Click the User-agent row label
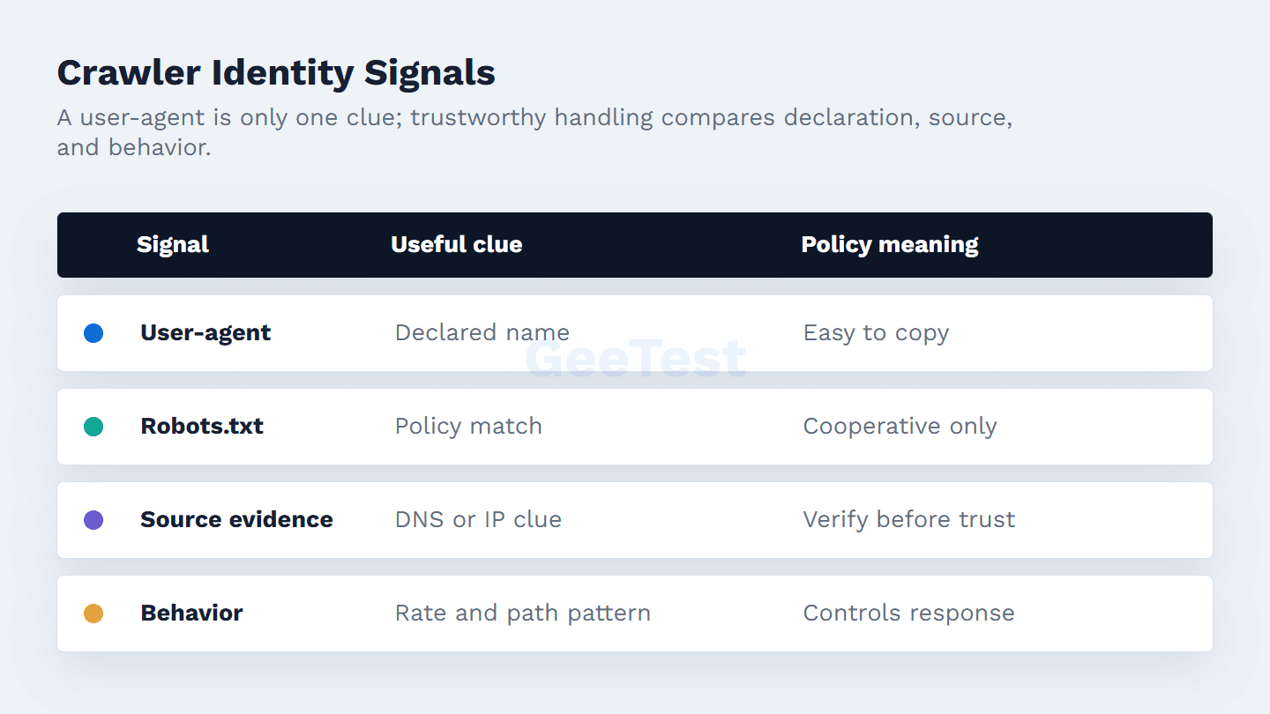This screenshot has width=1270, height=714. [x=205, y=333]
